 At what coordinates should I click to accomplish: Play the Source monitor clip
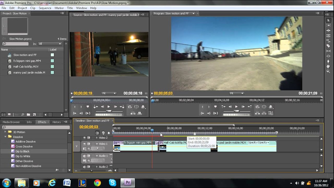coord(109,107)
